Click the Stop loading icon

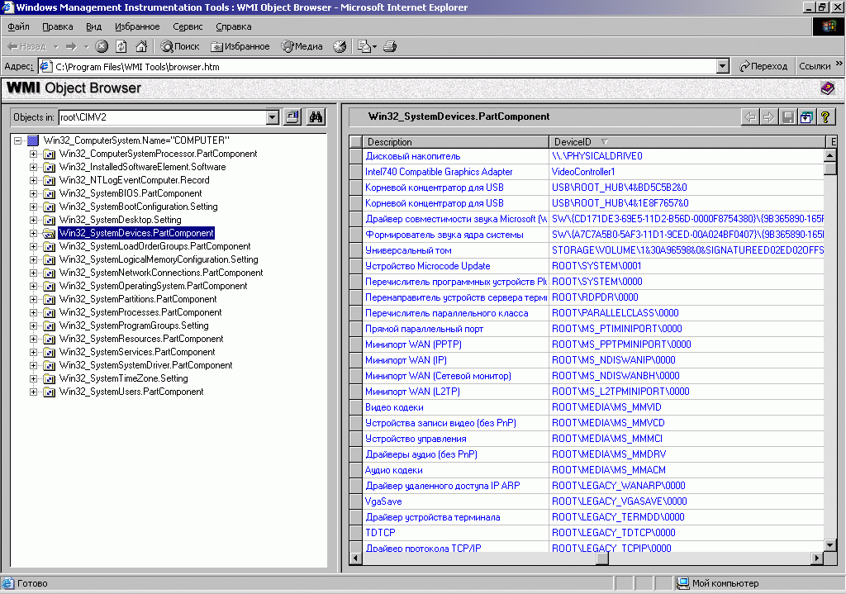[x=102, y=47]
